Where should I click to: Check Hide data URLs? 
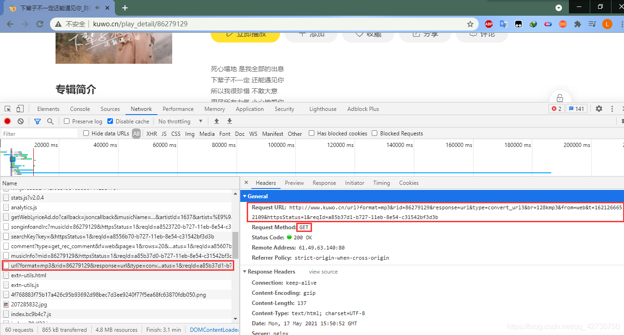click(86, 134)
